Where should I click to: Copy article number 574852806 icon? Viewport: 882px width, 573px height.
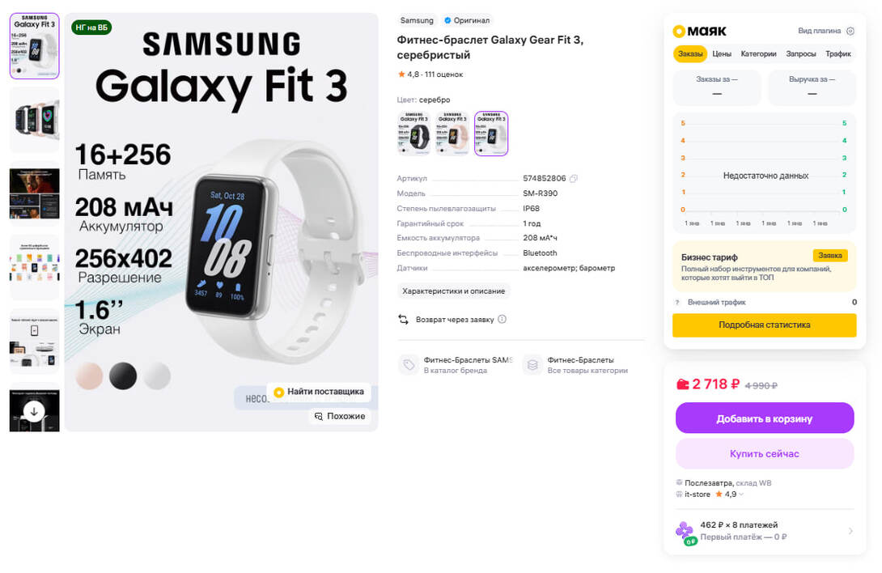pos(573,178)
